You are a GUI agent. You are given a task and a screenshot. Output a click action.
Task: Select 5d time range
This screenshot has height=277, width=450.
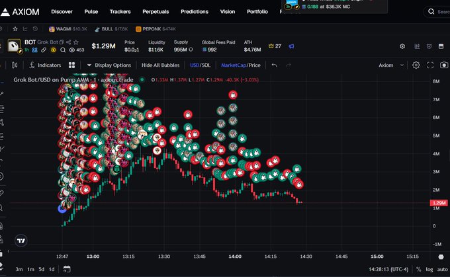click(41, 269)
